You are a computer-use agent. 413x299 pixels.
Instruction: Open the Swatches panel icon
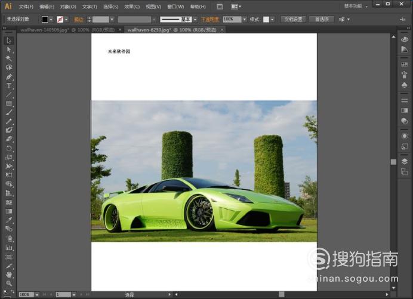(404, 64)
